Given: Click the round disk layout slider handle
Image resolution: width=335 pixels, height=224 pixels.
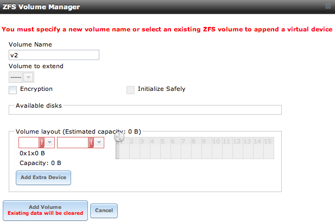Looking at the screenshot, I should (x=119, y=137).
